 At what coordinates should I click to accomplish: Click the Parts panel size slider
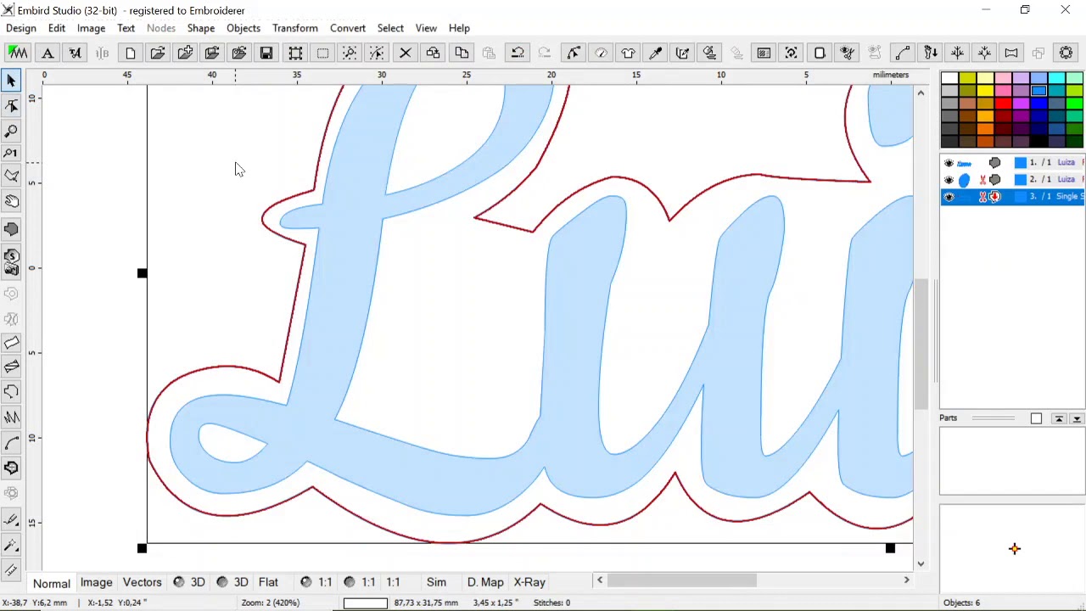pyautogui.click(x=993, y=418)
